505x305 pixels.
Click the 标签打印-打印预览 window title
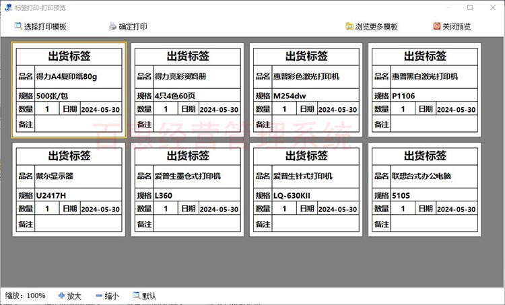click(40, 7)
